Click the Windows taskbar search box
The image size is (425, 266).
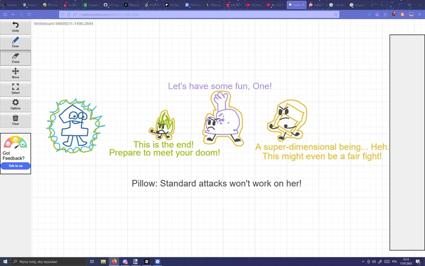coord(48,261)
